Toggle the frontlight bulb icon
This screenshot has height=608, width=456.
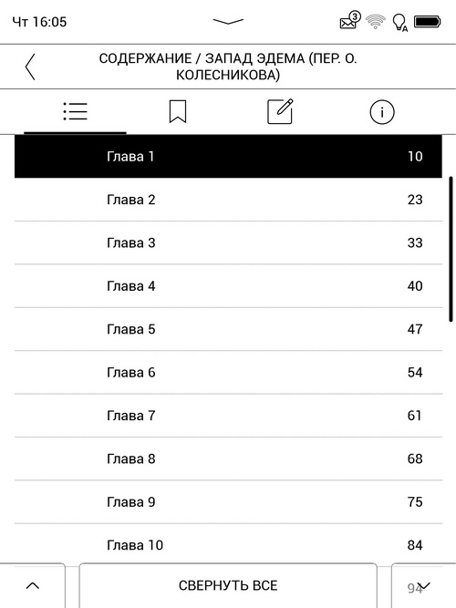pos(399,23)
